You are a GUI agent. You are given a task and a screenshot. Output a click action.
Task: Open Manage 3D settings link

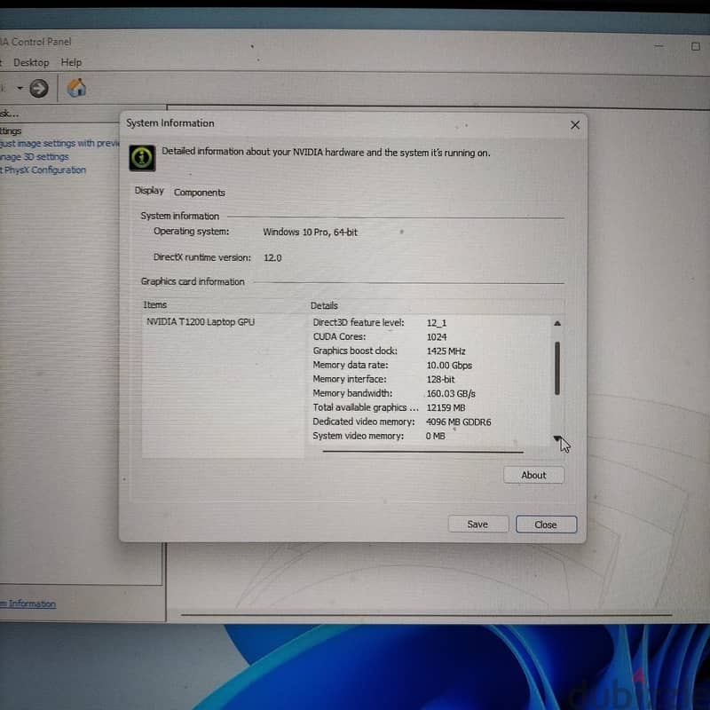34,157
